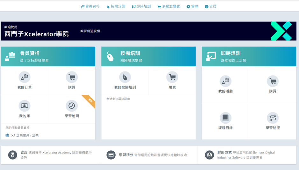This screenshot has height=170, width=299.
Task: Click the 歡迎使用 welcome text
Action: (x=11, y=27)
